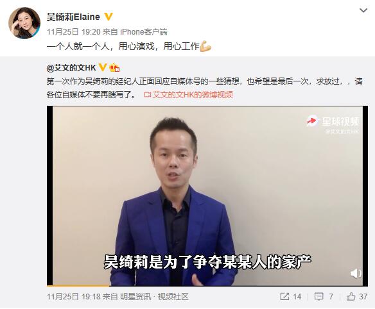Click the verified badge beside 艾文的文HK
Screen dimensions: 375x309
click(103, 67)
